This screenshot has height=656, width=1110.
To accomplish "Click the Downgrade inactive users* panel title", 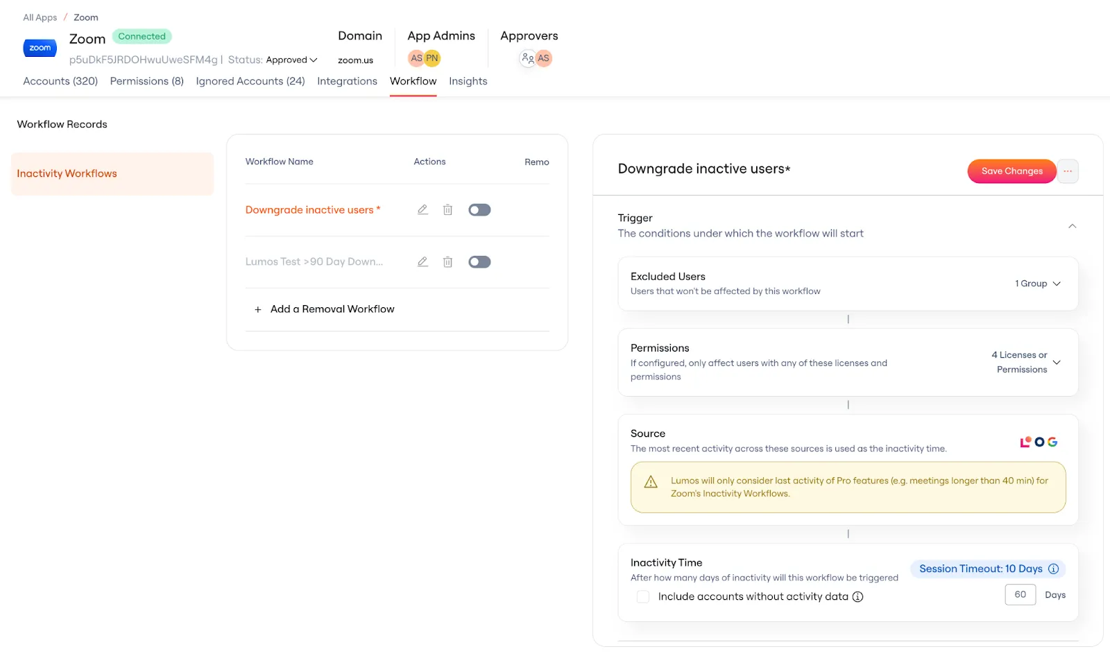I will pyautogui.click(x=704, y=169).
